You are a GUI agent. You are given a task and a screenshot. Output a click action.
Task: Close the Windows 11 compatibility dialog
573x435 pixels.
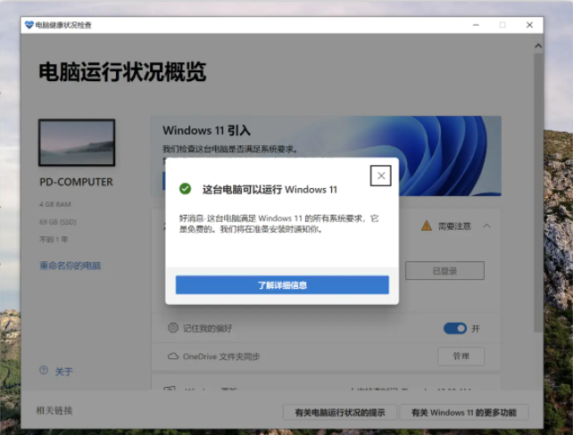(380, 176)
